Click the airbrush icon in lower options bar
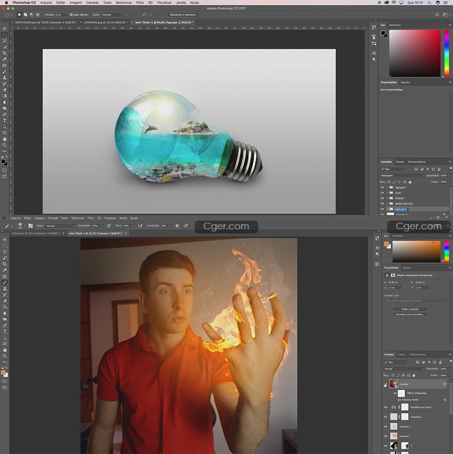The image size is (453, 454). (x=140, y=226)
